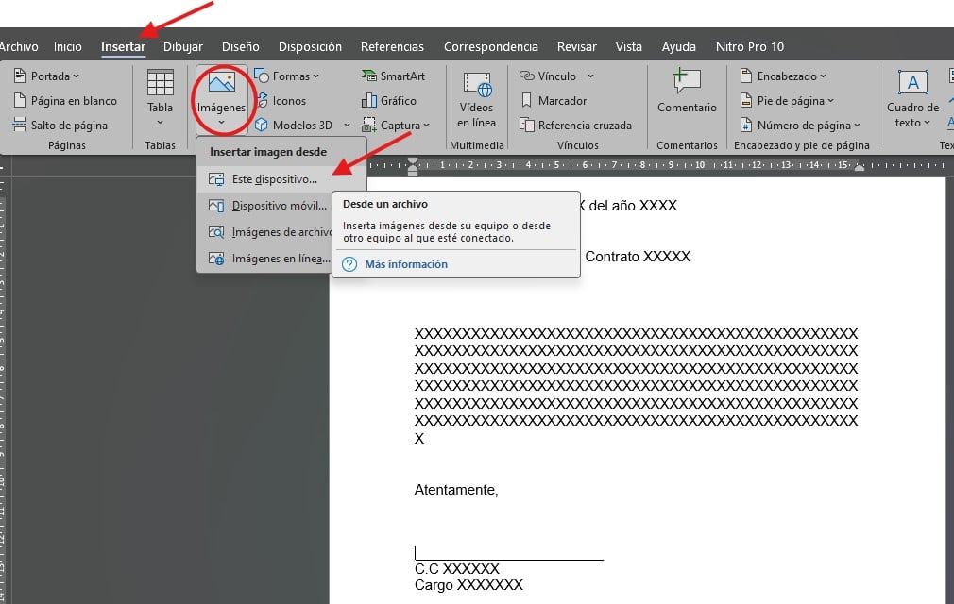Viewport: 954px width, 604px height.
Task: Click the Modelos 3D cube icon
Action: [262, 126]
